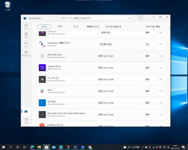The image size is (188, 150).
Task: Open the Home page in Store sidebar
Action: (x=26, y=26)
